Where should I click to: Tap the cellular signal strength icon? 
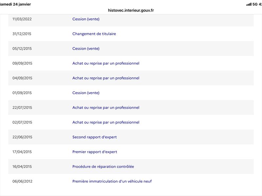(x=249, y=4)
